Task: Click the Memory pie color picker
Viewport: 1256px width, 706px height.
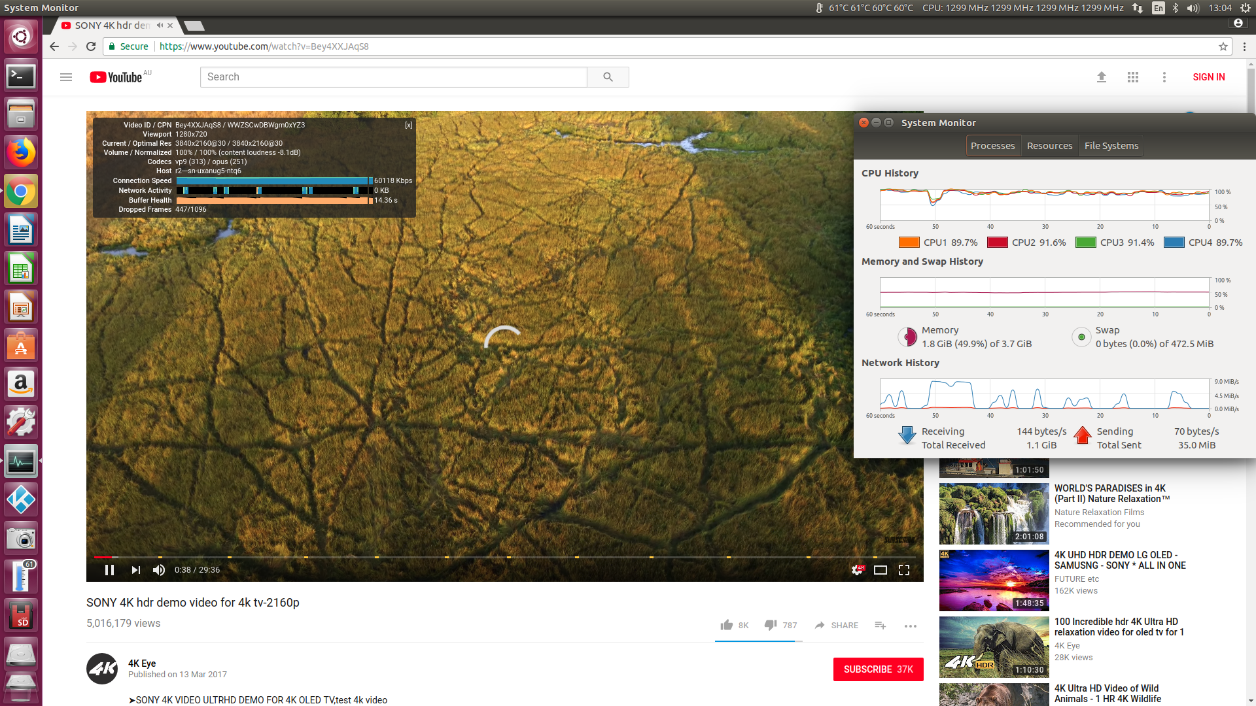Action: pos(907,337)
